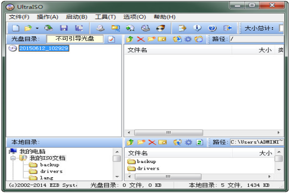This screenshot has height=194, width=290.
Task: Click the Save As icon
Action: click(x=79, y=28)
